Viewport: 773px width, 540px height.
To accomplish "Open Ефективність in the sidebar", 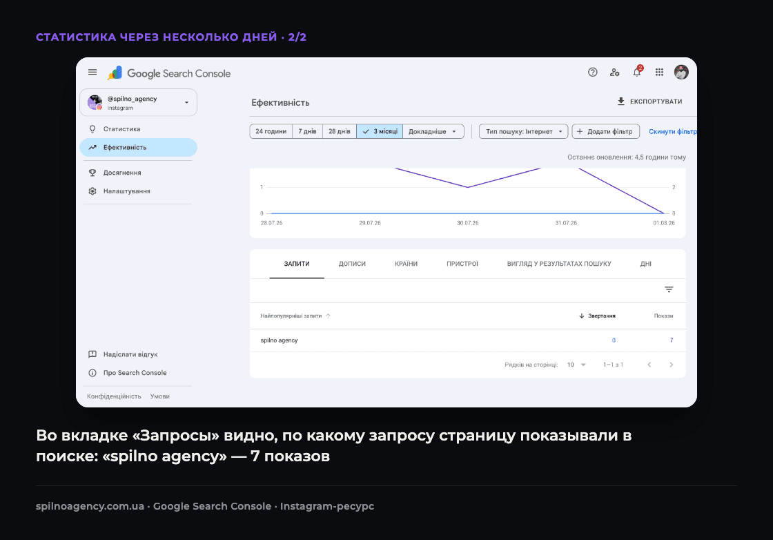I will (x=138, y=148).
